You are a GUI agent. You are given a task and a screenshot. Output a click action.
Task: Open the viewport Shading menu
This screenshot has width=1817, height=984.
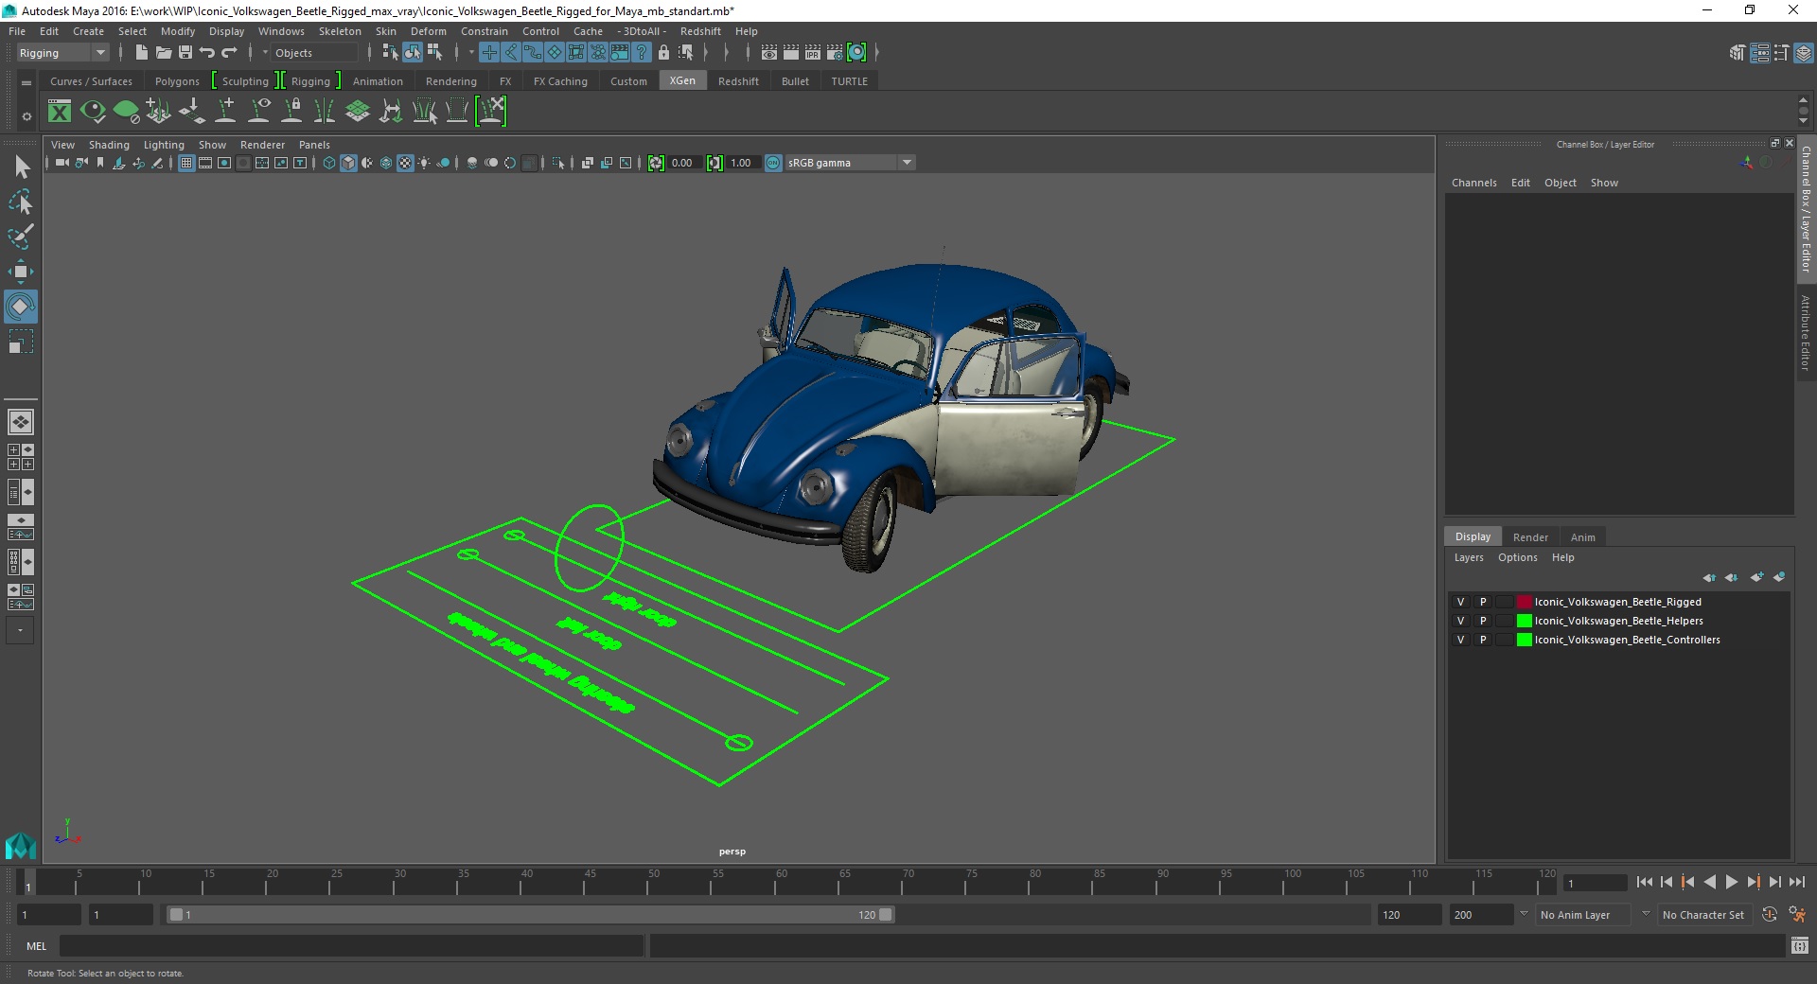tap(109, 145)
